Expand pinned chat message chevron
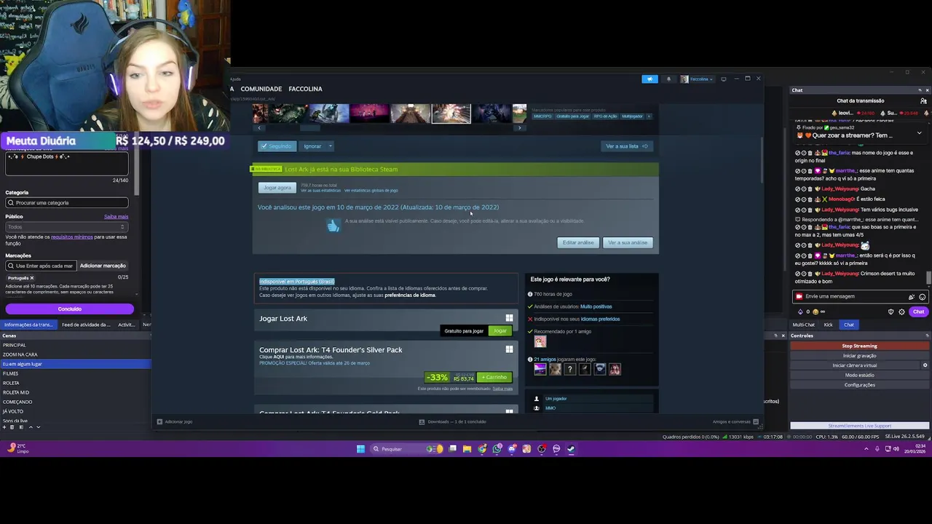The height and width of the screenshot is (524, 932). coord(919,133)
